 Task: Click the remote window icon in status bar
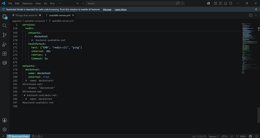coord(3,136)
